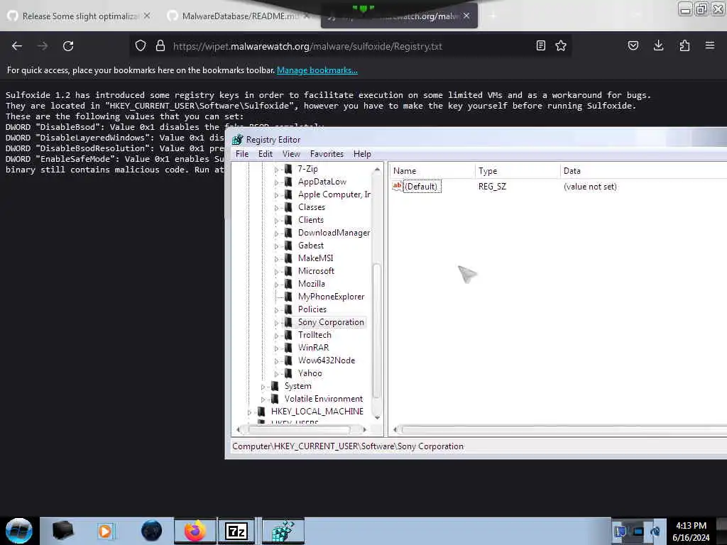The image size is (727, 545).
Task: Expand the Sony Corporation key
Action: [276, 323]
